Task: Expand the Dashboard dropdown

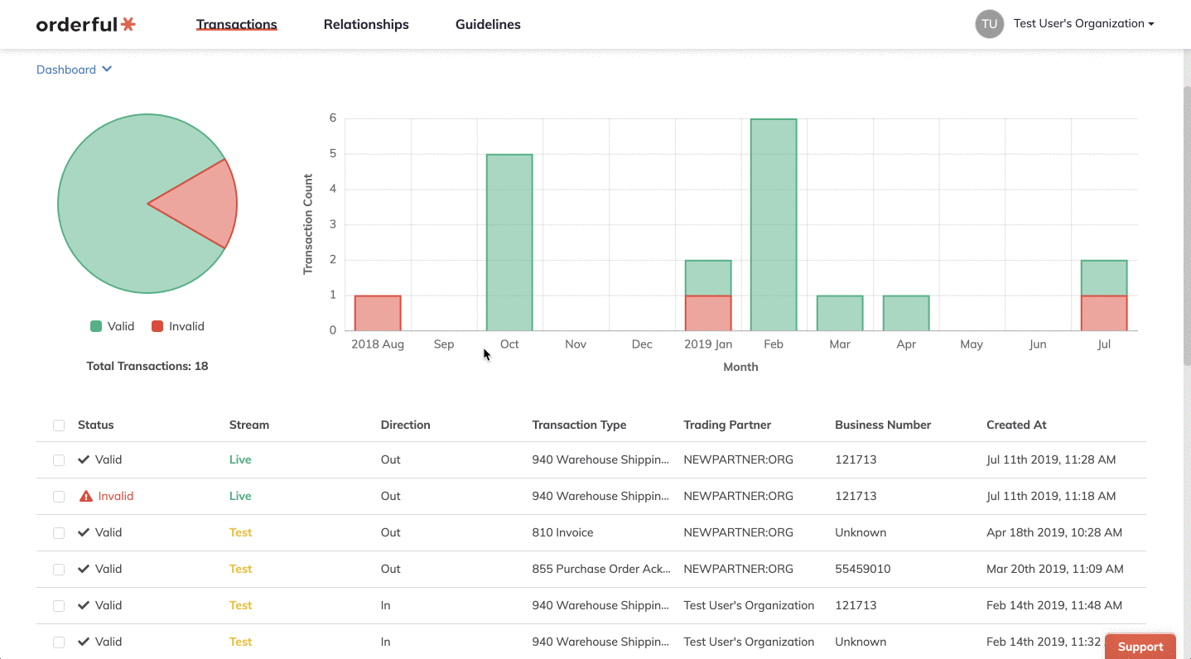Action: (x=74, y=70)
